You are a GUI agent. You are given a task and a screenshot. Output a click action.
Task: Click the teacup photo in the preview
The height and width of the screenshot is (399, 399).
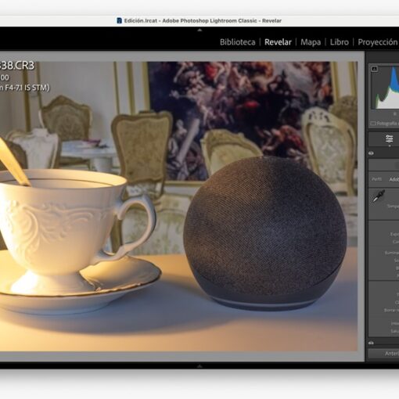click(178, 207)
